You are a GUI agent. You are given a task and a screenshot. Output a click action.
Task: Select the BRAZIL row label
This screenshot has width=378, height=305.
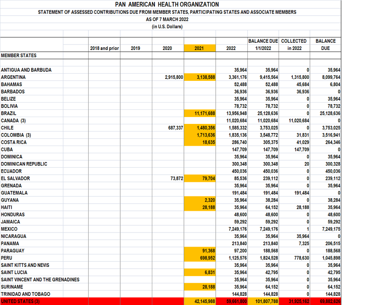pyautogui.click(x=9, y=114)
